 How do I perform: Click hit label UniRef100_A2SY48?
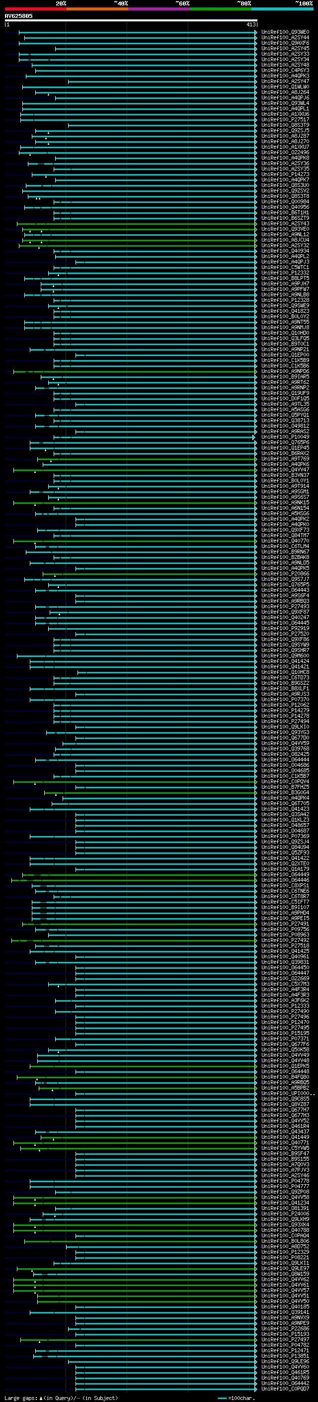click(x=285, y=65)
